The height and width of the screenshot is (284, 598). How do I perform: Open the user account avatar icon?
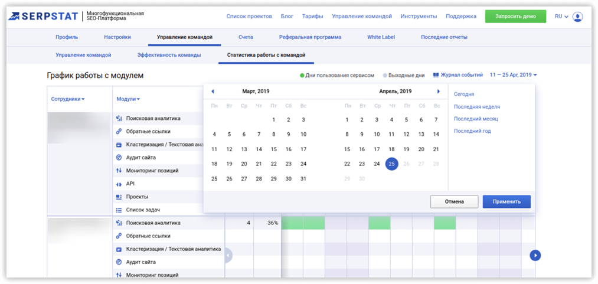tap(578, 17)
